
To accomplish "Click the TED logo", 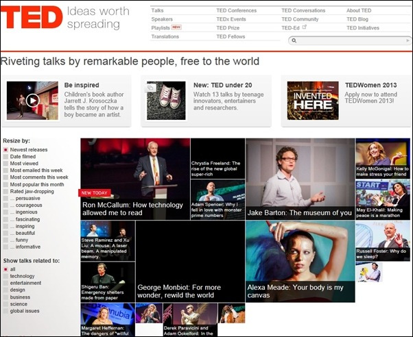I will [x=32, y=17].
